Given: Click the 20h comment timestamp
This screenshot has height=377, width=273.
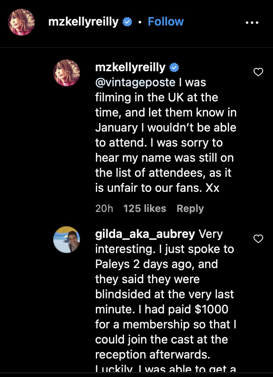Looking at the screenshot, I should 104,209.
